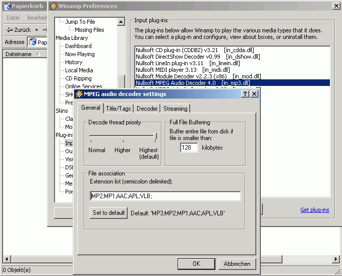Click the help question mark button

pos(245,94)
